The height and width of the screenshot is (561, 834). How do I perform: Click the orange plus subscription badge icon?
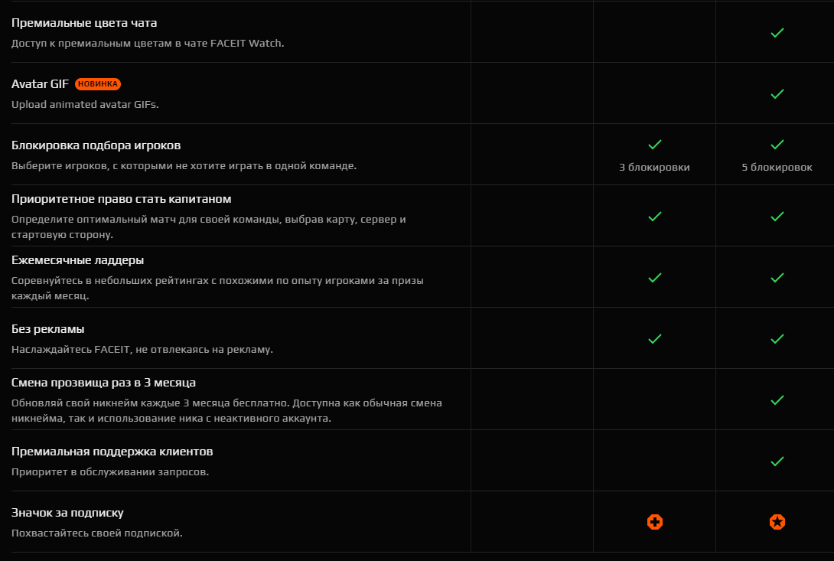(655, 522)
